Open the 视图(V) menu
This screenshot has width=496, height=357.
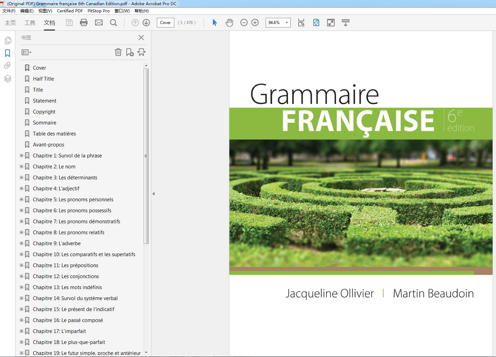point(45,11)
